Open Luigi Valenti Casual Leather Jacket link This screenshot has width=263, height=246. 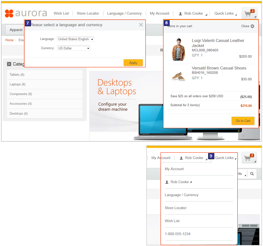coord(218,43)
